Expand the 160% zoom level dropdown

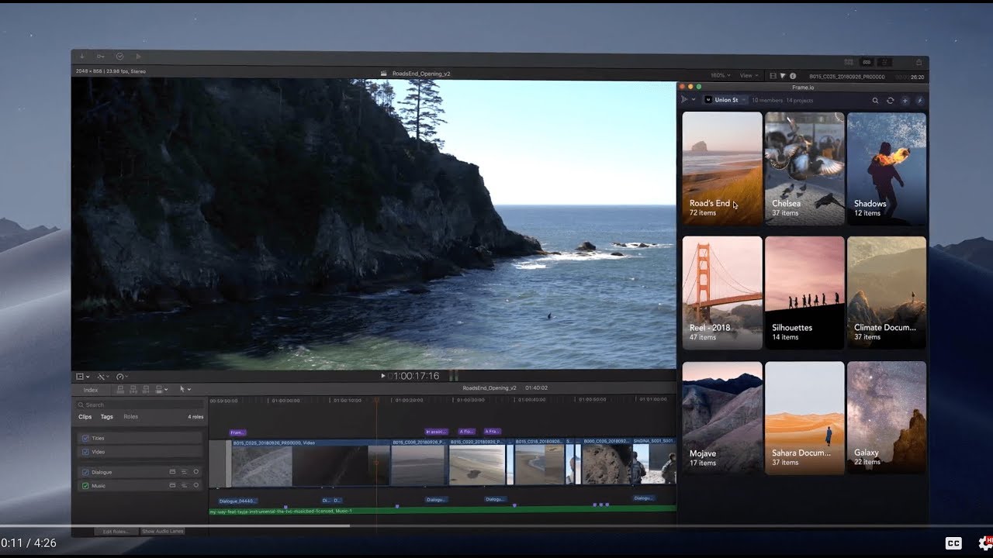tap(720, 76)
